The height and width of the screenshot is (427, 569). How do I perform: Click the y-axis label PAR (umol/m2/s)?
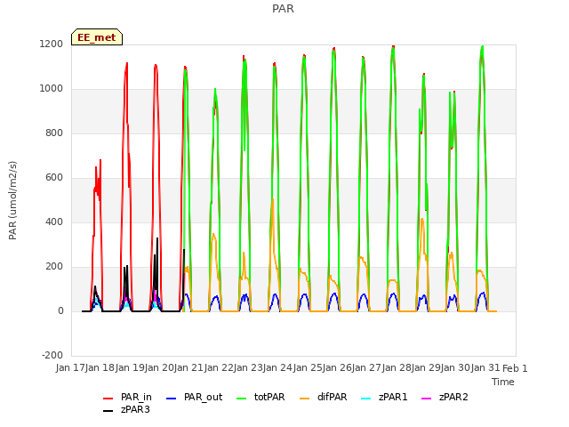12,200
